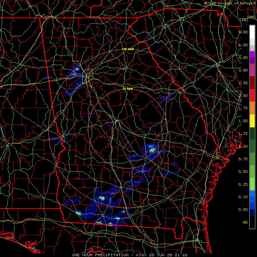Click the 0.75 legend value label
This screenshot has height=257, width=257.
point(243,159)
